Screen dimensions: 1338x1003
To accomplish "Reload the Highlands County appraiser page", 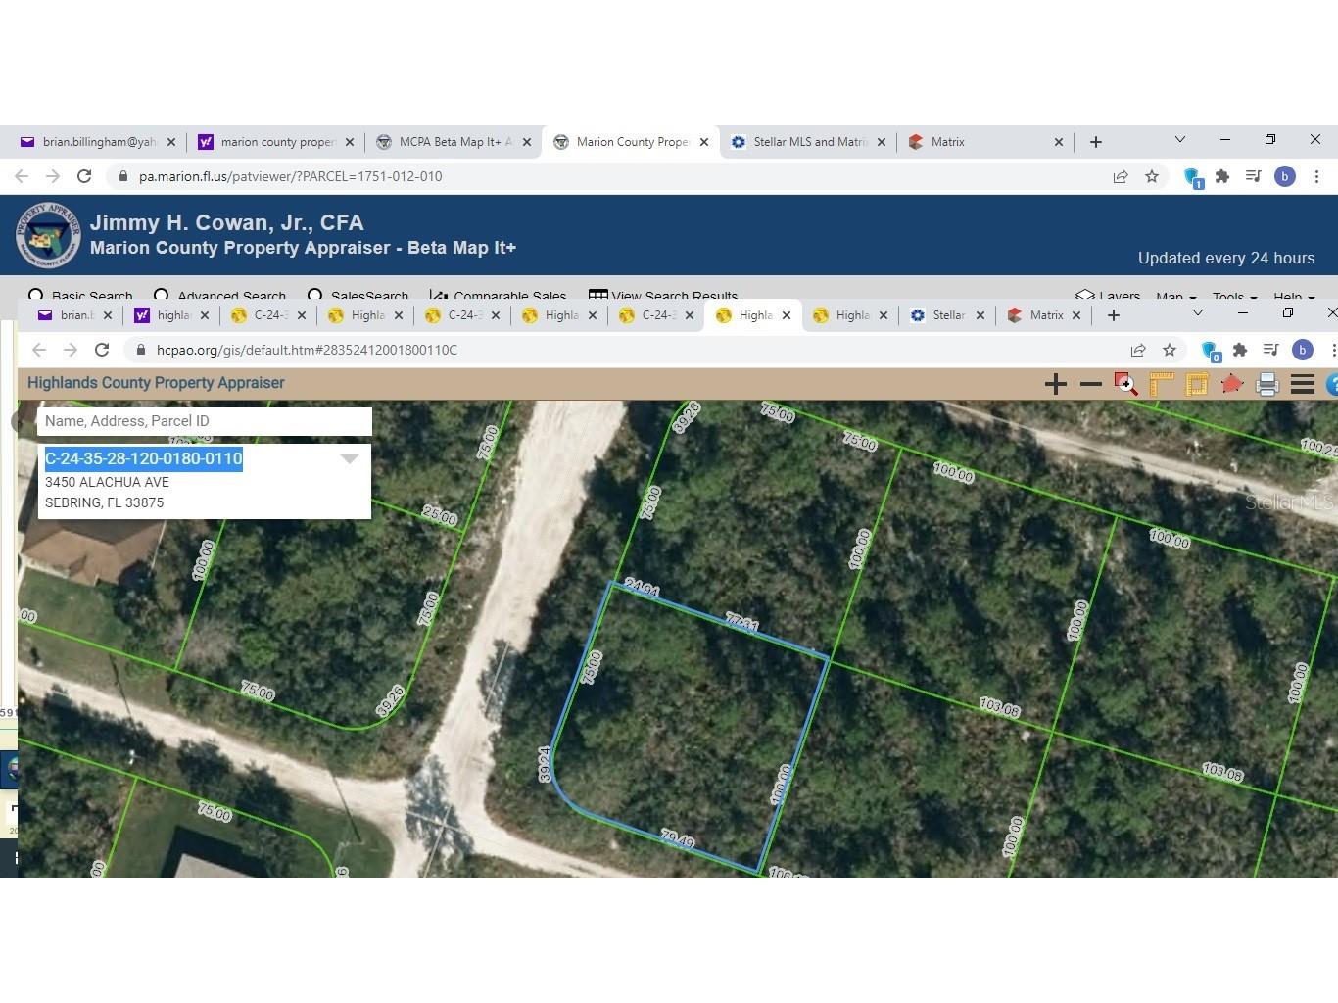I will pos(102,350).
